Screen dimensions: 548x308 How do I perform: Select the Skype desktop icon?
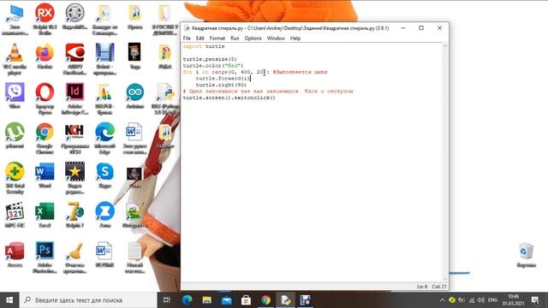click(x=104, y=175)
